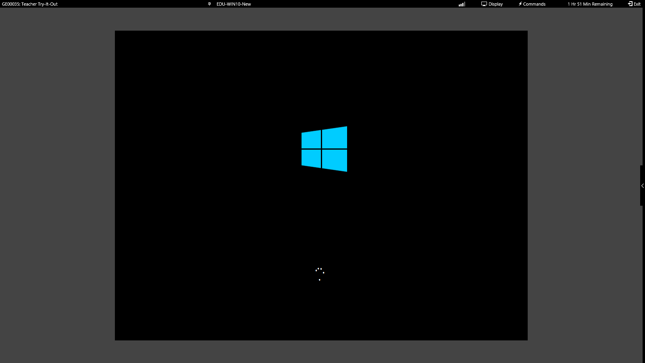Click the GE00035: Teacher Try-It-Out title
This screenshot has width=645, height=363.
tap(30, 4)
